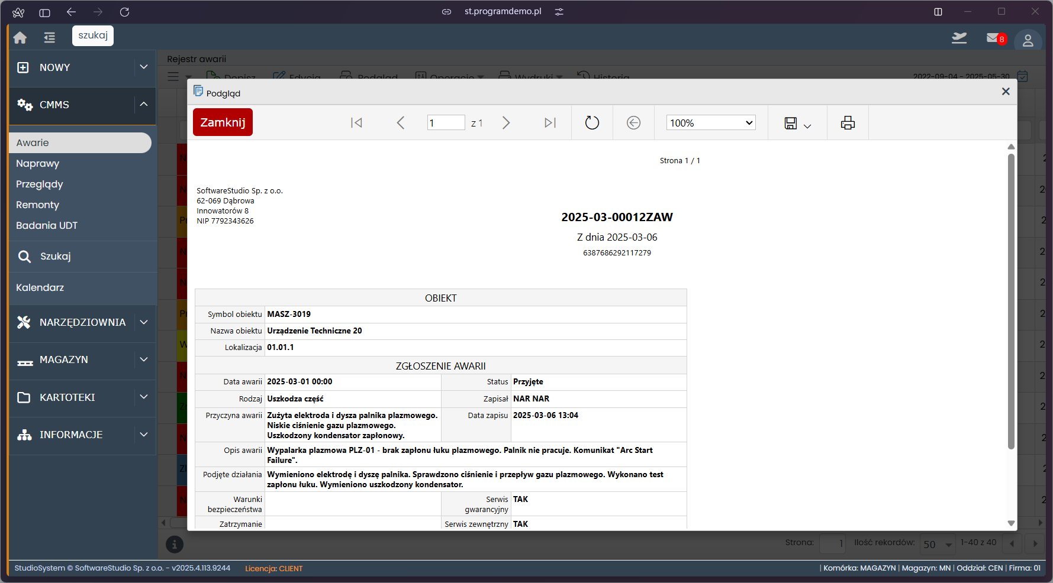Image resolution: width=1053 pixels, height=583 pixels.
Task: Go to the last page of report
Action: click(x=550, y=123)
